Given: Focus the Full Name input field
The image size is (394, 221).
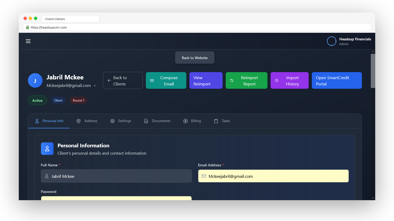Looking at the screenshot, I should click(x=116, y=176).
